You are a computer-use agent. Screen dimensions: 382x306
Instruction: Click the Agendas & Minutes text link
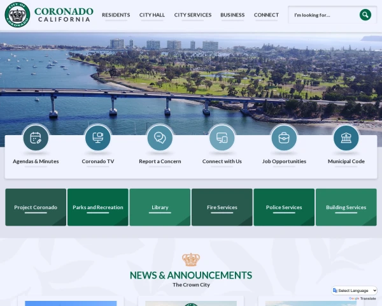pos(36,161)
